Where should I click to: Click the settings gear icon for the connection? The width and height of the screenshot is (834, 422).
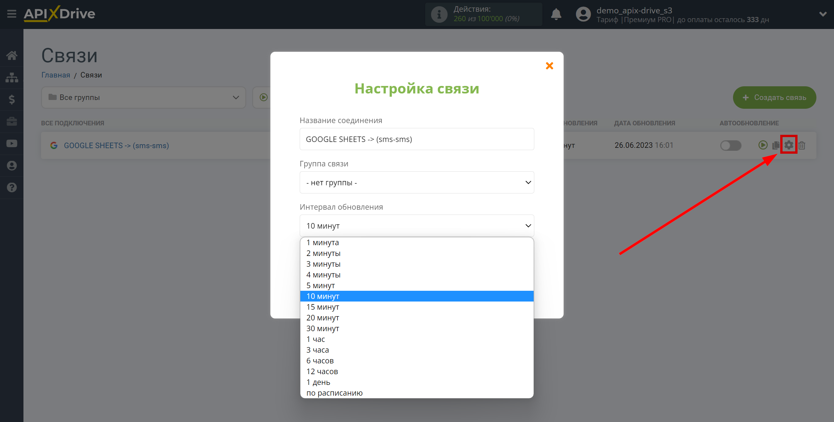click(x=788, y=145)
